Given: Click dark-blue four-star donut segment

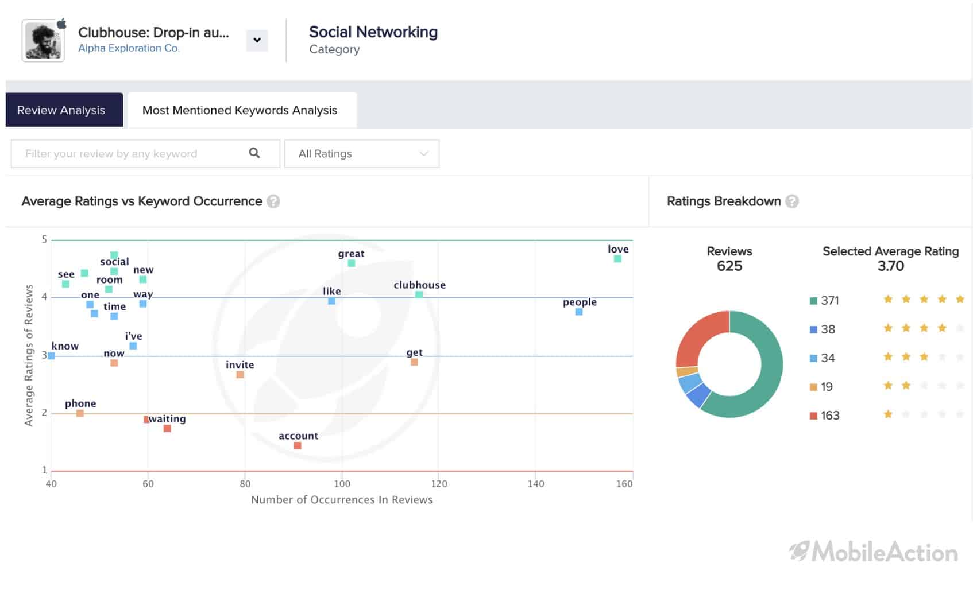Looking at the screenshot, I should tap(698, 394).
